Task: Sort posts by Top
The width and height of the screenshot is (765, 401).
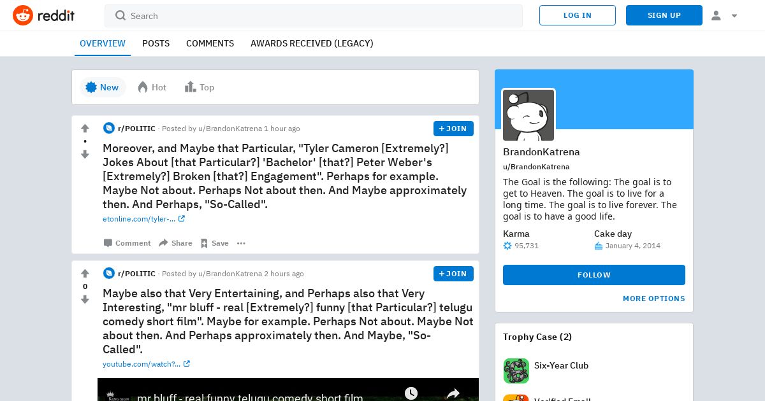Action: coord(199,87)
